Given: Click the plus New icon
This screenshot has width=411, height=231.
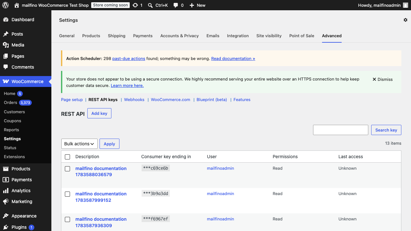Looking at the screenshot, I should [192, 5].
